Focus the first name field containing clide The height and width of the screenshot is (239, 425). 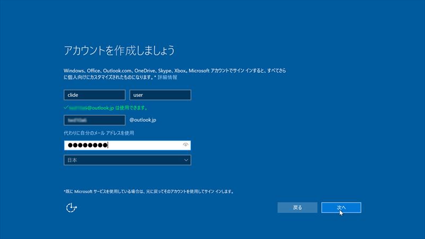pyautogui.click(x=95, y=95)
